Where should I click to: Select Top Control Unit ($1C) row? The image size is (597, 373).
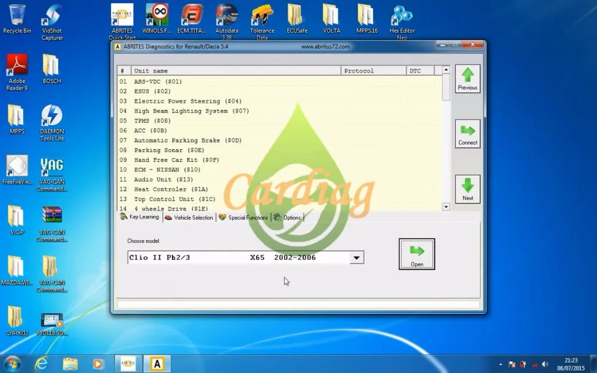[x=280, y=199]
